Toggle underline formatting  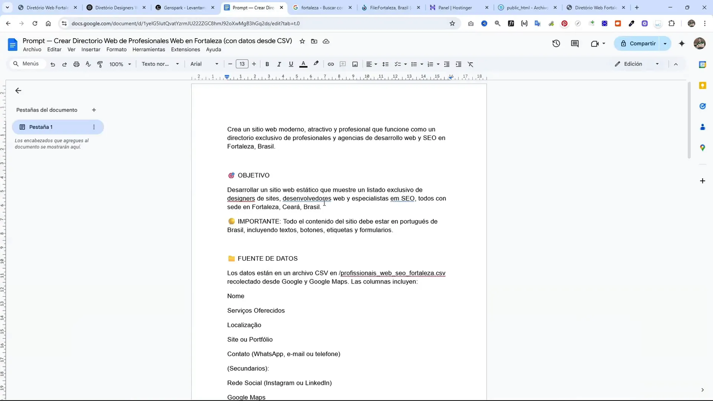point(291,64)
